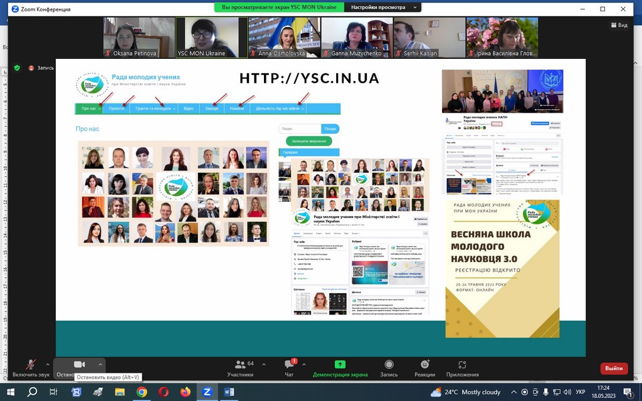
Task: Click green encryption shield icon
Action: 17,68
